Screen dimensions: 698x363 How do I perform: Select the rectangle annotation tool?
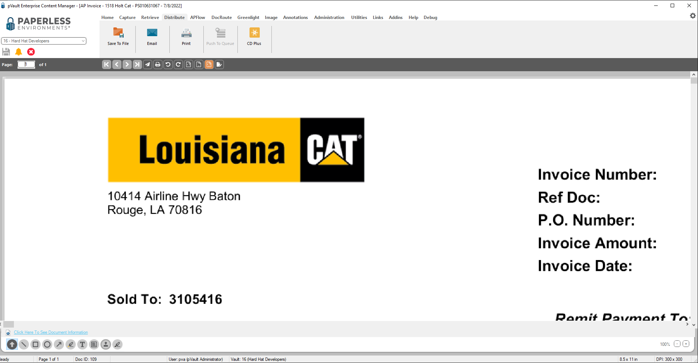coord(35,344)
